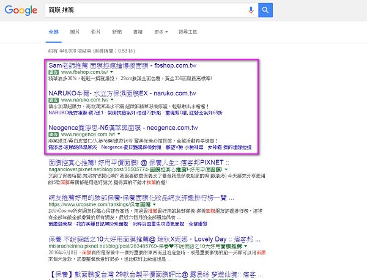Switch to the 新聞 tab
The image size is (367, 280).
coord(117,32)
